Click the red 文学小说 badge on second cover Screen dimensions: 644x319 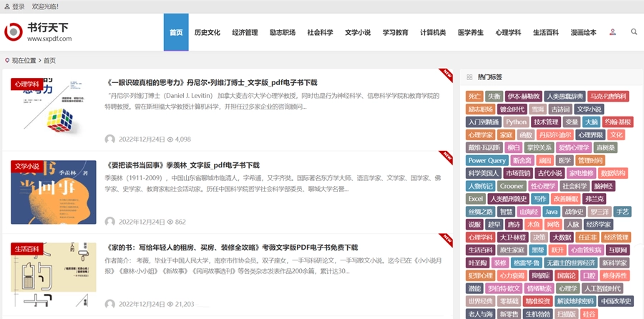pyautogui.click(x=26, y=166)
